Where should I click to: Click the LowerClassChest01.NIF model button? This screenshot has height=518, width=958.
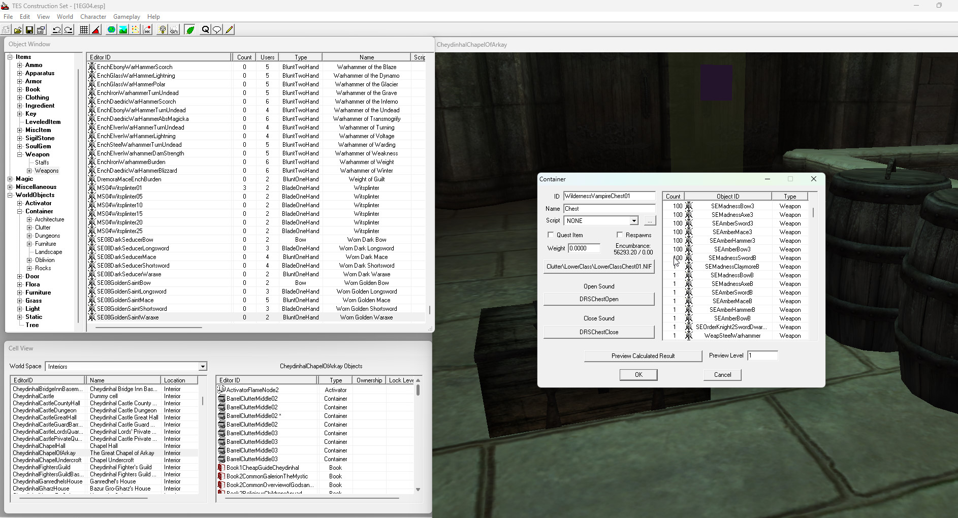click(599, 267)
